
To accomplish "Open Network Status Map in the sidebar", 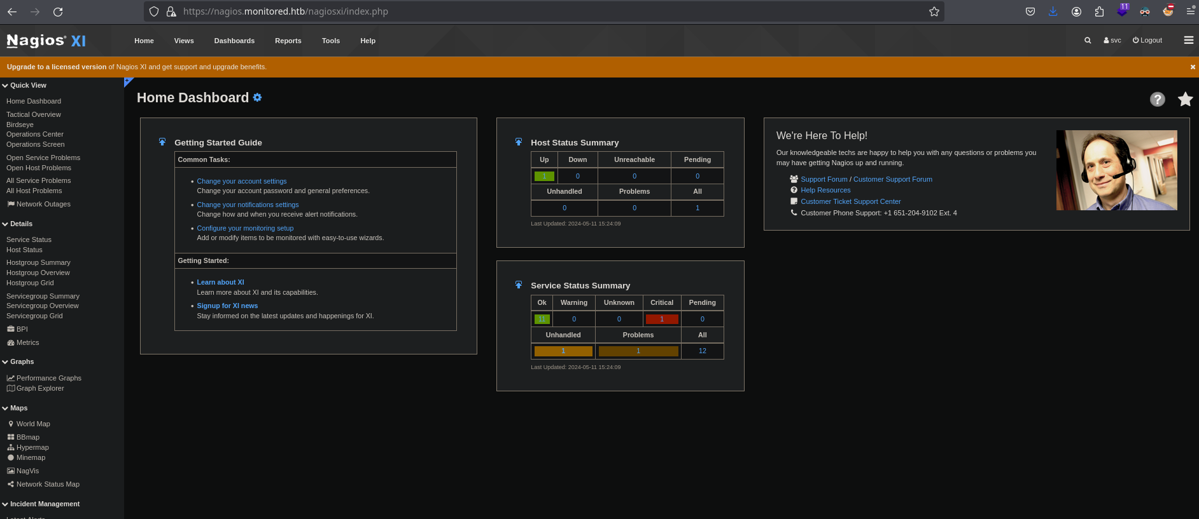I will (x=43, y=484).
